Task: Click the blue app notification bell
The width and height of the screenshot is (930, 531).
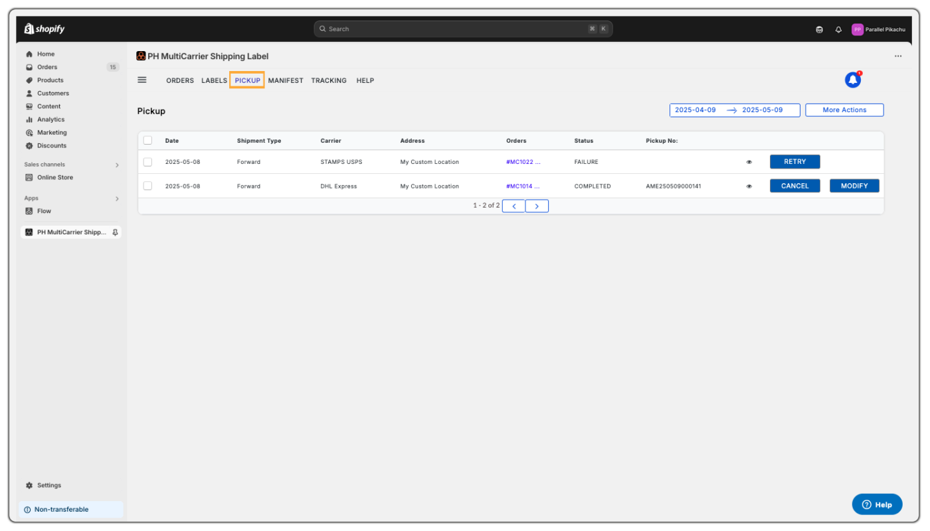Action: 853,80
